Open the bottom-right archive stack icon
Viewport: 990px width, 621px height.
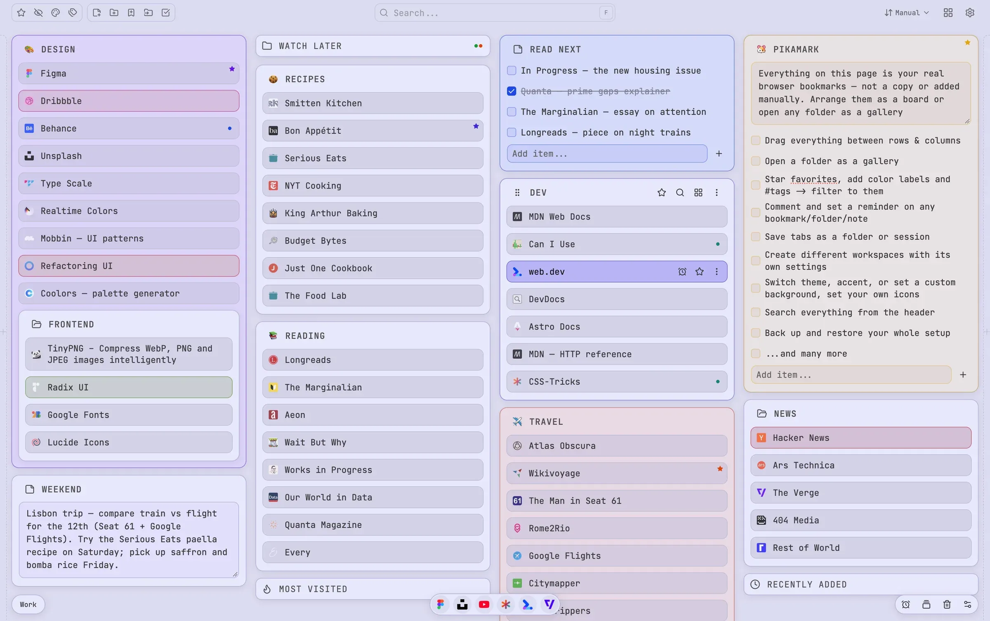(x=926, y=605)
